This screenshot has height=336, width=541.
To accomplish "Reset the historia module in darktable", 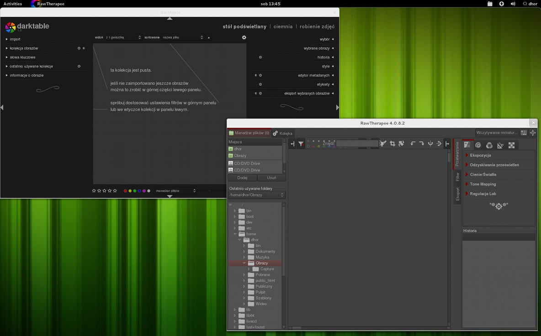I will [260, 57].
